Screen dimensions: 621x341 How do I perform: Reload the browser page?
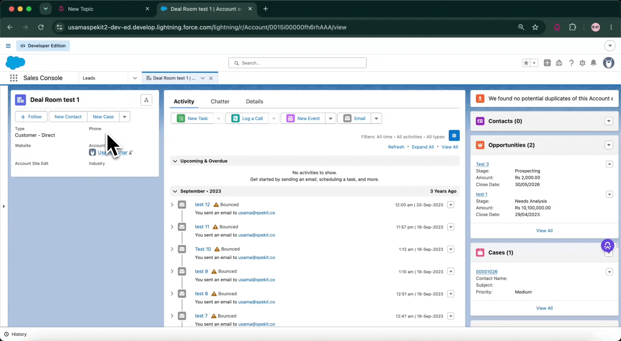(41, 27)
